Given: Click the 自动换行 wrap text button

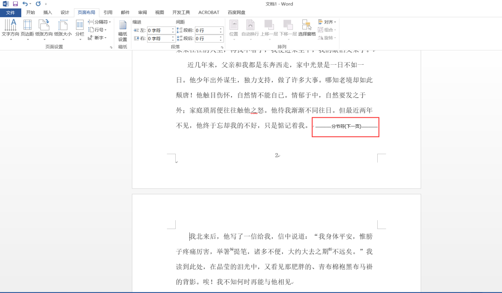Looking at the screenshot, I should pyautogui.click(x=250, y=30).
